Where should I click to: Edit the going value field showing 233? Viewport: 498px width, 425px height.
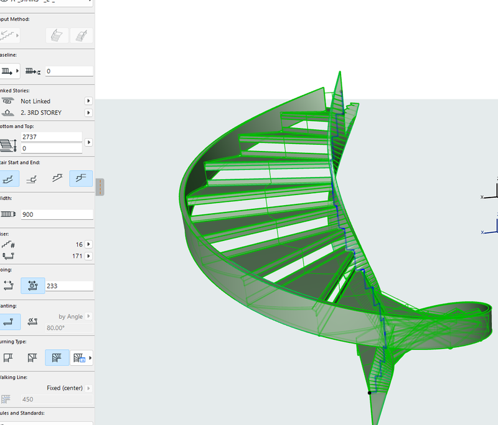[69, 286]
